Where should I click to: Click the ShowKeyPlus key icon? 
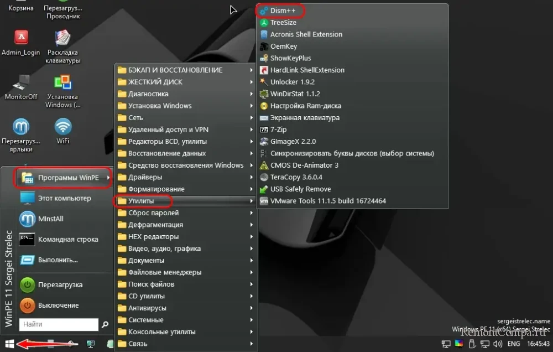(x=264, y=58)
